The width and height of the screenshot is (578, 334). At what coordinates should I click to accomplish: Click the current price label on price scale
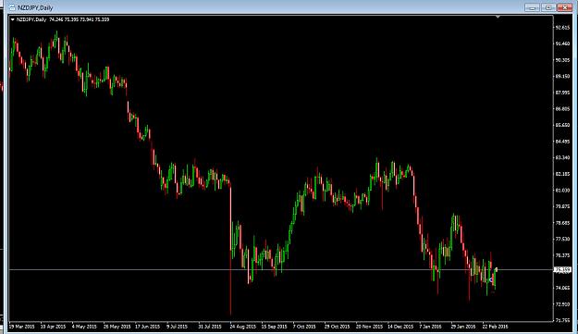click(x=563, y=270)
